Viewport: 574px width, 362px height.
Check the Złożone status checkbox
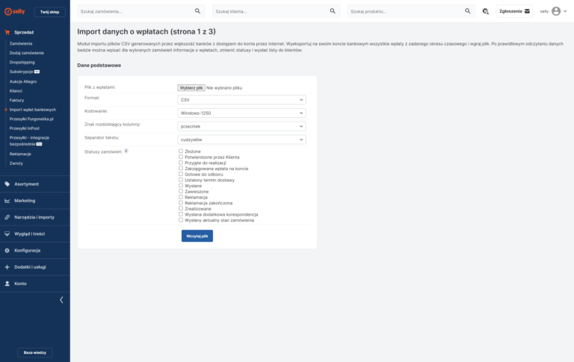[x=181, y=151]
